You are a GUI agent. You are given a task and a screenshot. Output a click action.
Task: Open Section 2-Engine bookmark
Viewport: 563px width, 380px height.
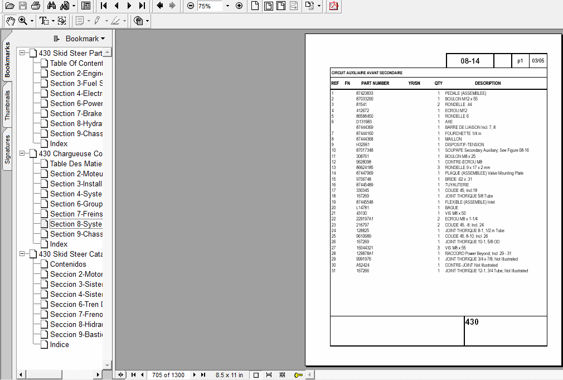coord(76,73)
